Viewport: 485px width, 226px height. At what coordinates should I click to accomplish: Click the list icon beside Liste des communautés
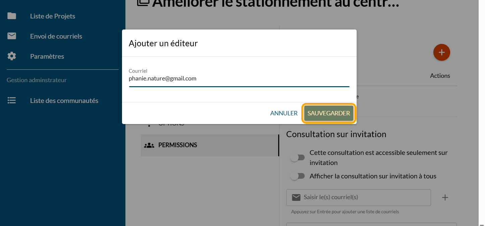12,101
